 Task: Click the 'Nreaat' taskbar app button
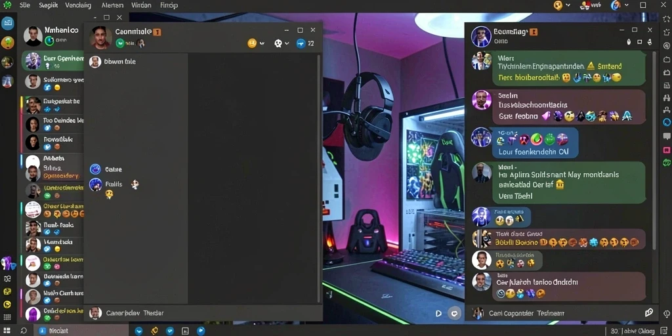pos(81,331)
